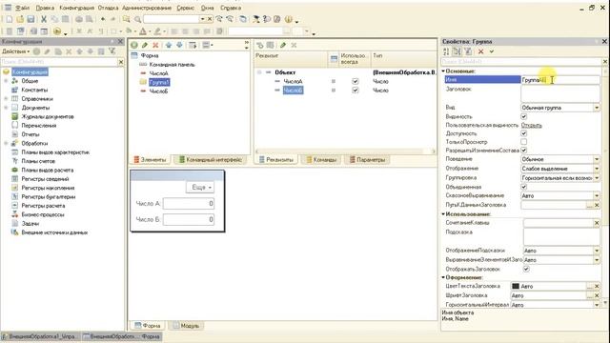This screenshot has height=343, width=610.
Task: Click move element down arrow icon
Action: (x=179, y=45)
